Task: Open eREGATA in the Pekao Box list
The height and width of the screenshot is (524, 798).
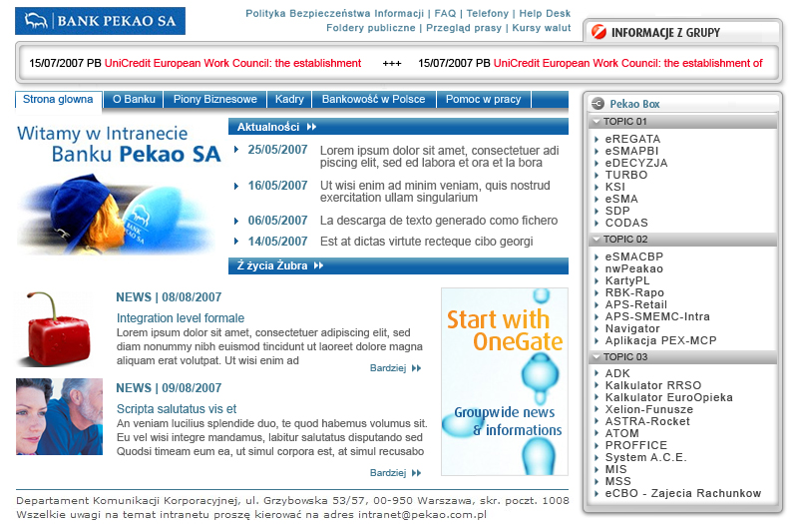Action: coord(632,139)
